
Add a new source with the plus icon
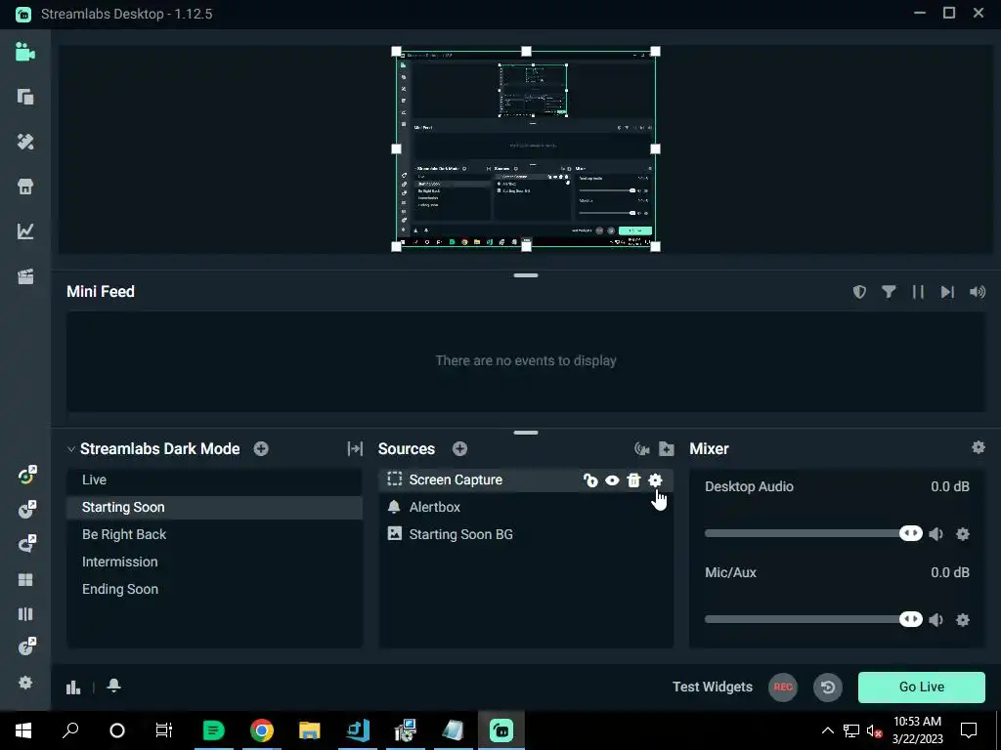pos(459,449)
